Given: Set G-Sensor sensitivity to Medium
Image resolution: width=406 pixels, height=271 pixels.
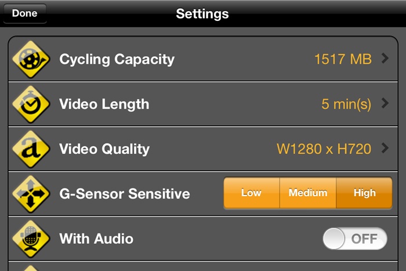Looking at the screenshot, I should click(x=308, y=193).
